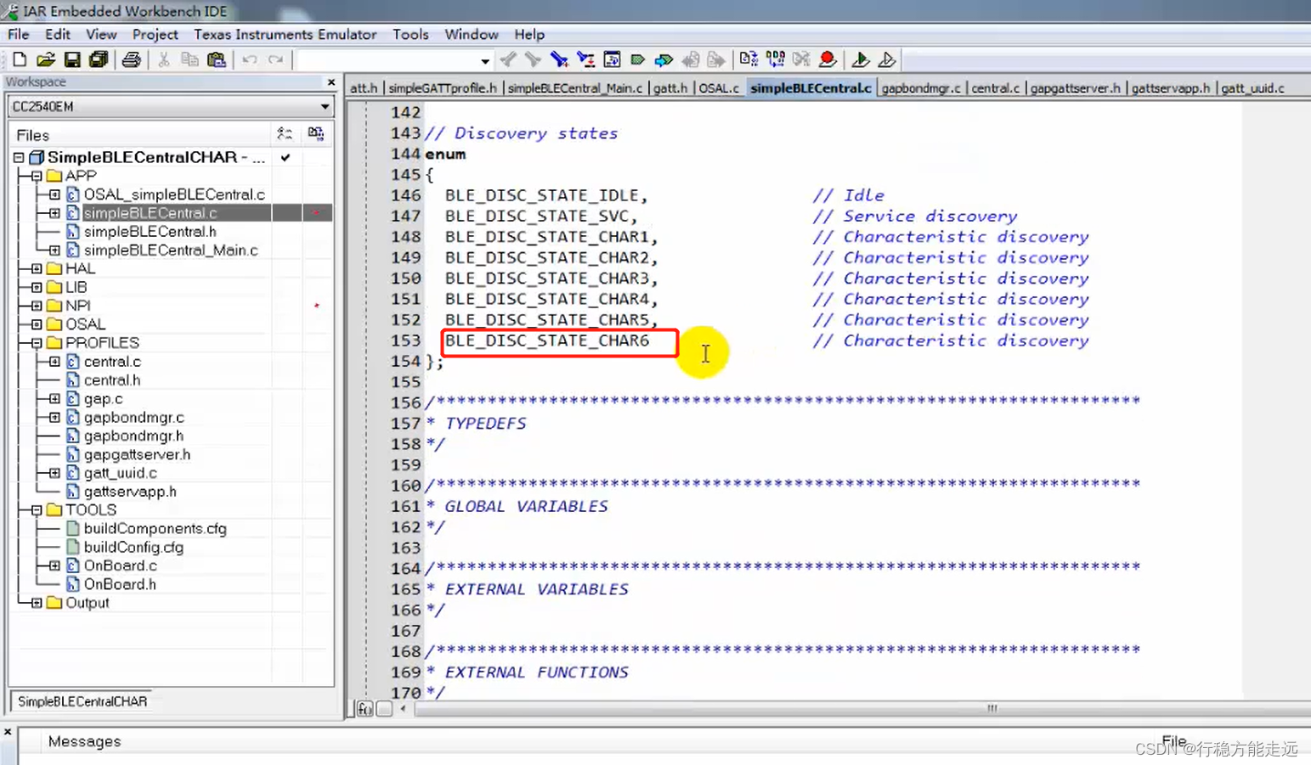The width and height of the screenshot is (1311, 765).
Task: Select simpleBLECentral.h in file tree
Action: (x=150, y=232)
